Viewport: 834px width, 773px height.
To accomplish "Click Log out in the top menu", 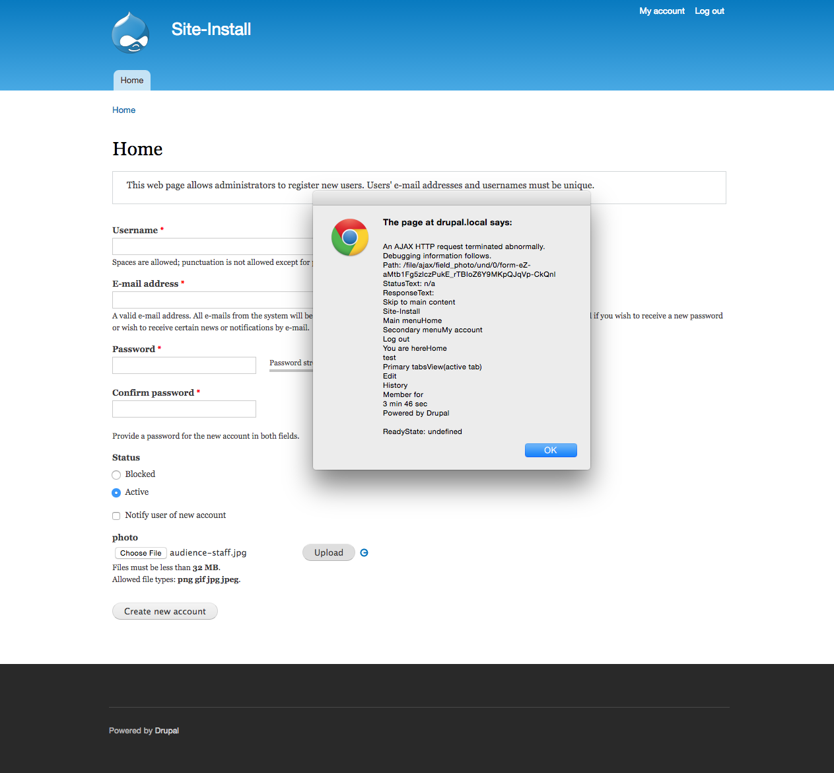I will [709, 11].
